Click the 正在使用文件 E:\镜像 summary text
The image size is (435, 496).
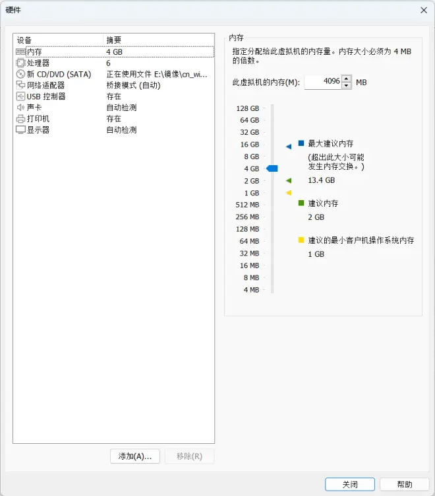point(157,74)
